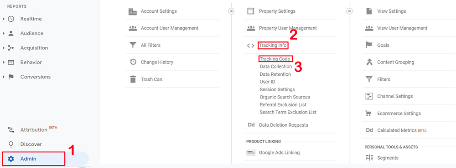Screen dimensions: 456x168
Task: Click the Channel Settings icon
Action: [x=369, y=96]
